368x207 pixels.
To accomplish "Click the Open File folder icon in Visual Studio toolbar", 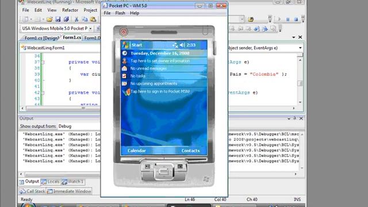I will [49, 19].
